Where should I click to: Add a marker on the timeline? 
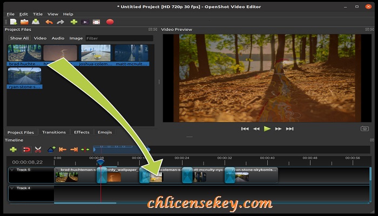[x=51, y=150]
